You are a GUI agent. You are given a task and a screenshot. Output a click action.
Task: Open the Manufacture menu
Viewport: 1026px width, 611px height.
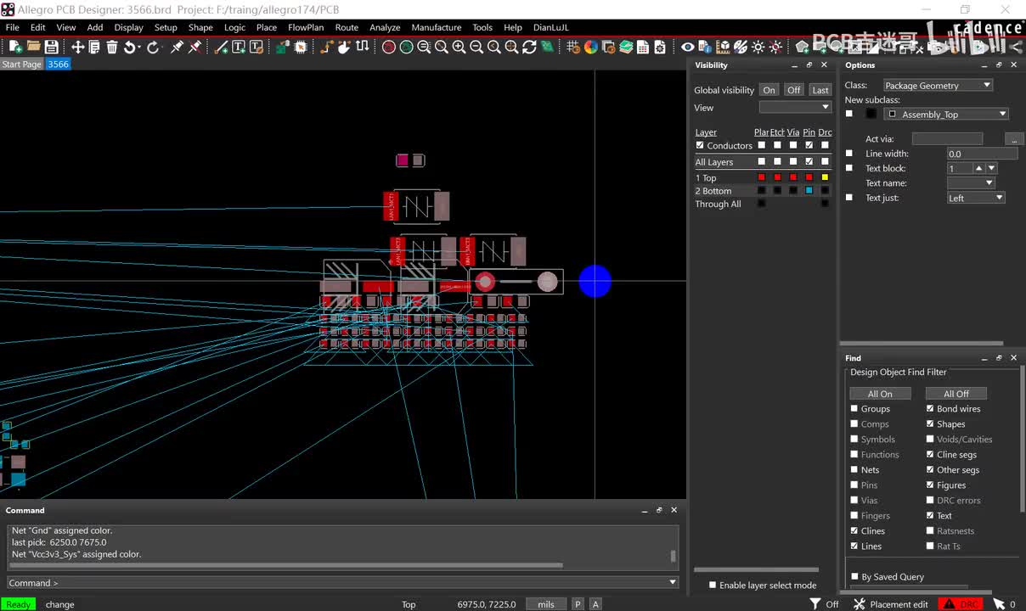[x=436, y=27]
